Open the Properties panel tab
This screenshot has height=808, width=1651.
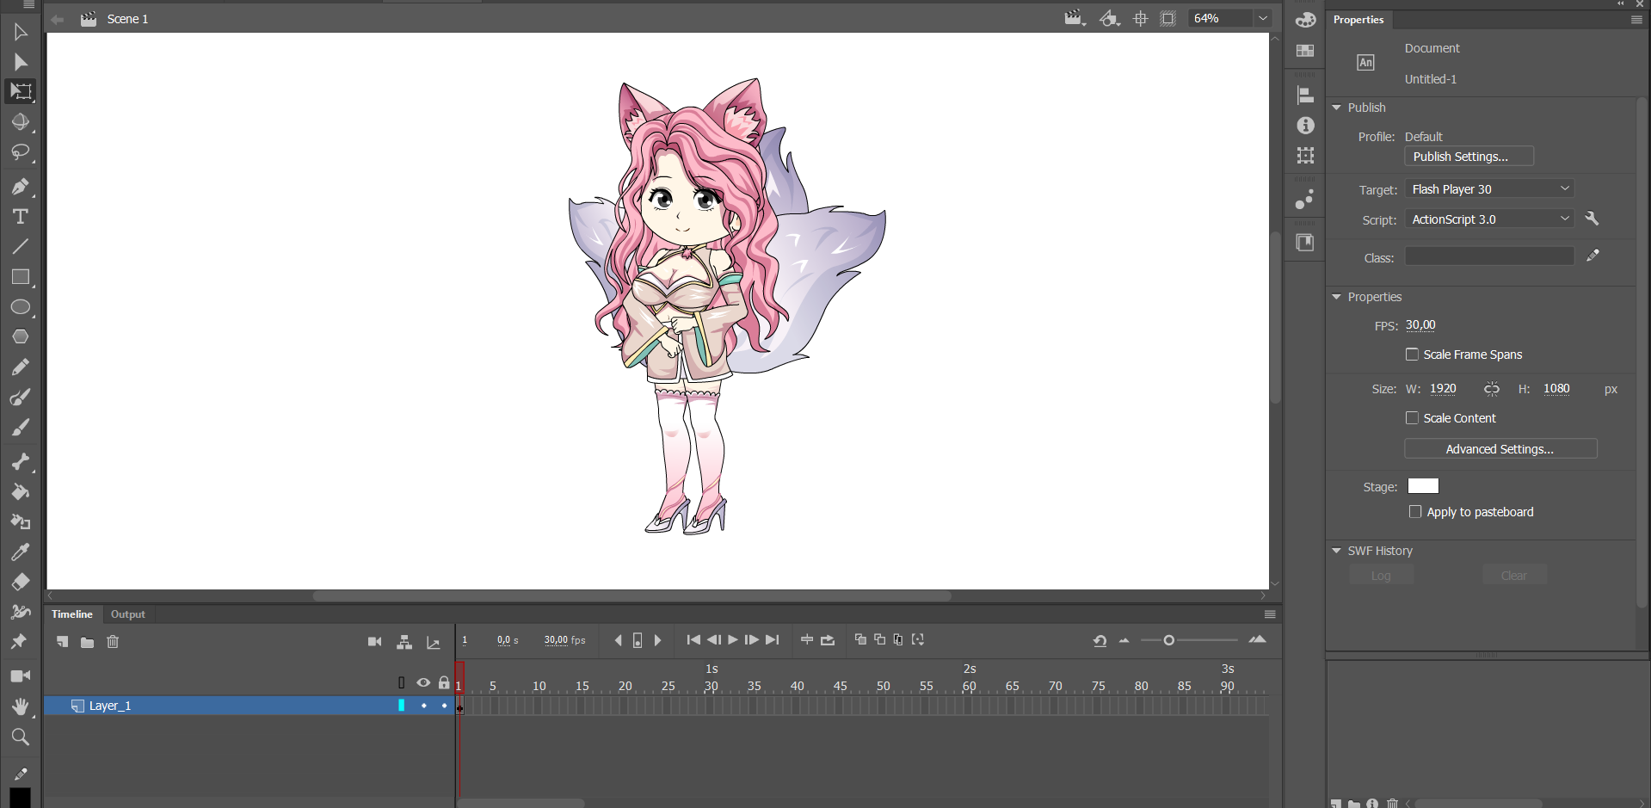tap(1358, 20)
